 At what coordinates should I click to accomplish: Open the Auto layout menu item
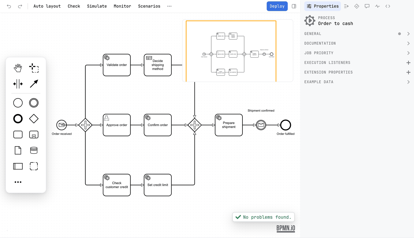coord(47,6)
